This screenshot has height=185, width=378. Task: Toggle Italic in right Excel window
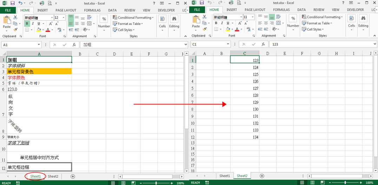pyautogui.click(x=222, y=23)
